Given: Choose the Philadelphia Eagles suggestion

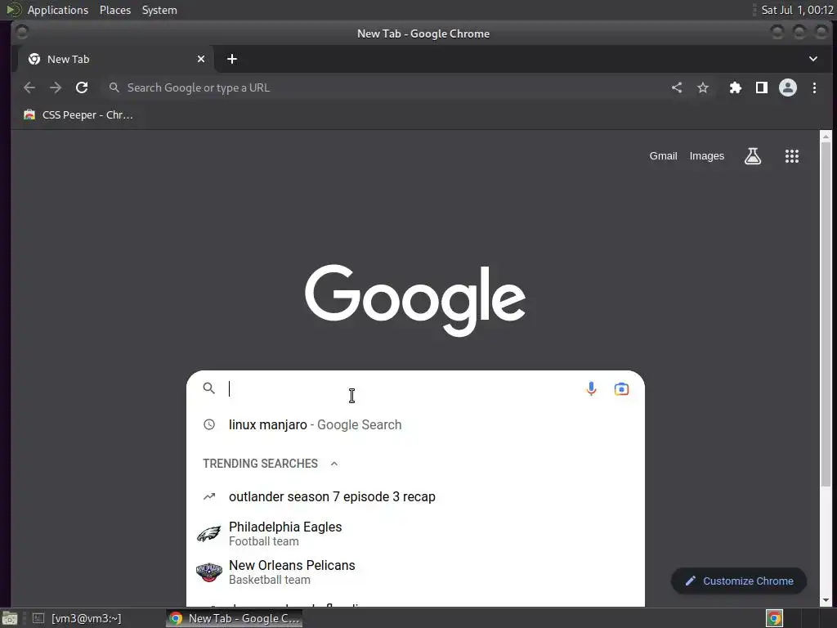Looking at the screenshot, I should (x=415, y=533).
